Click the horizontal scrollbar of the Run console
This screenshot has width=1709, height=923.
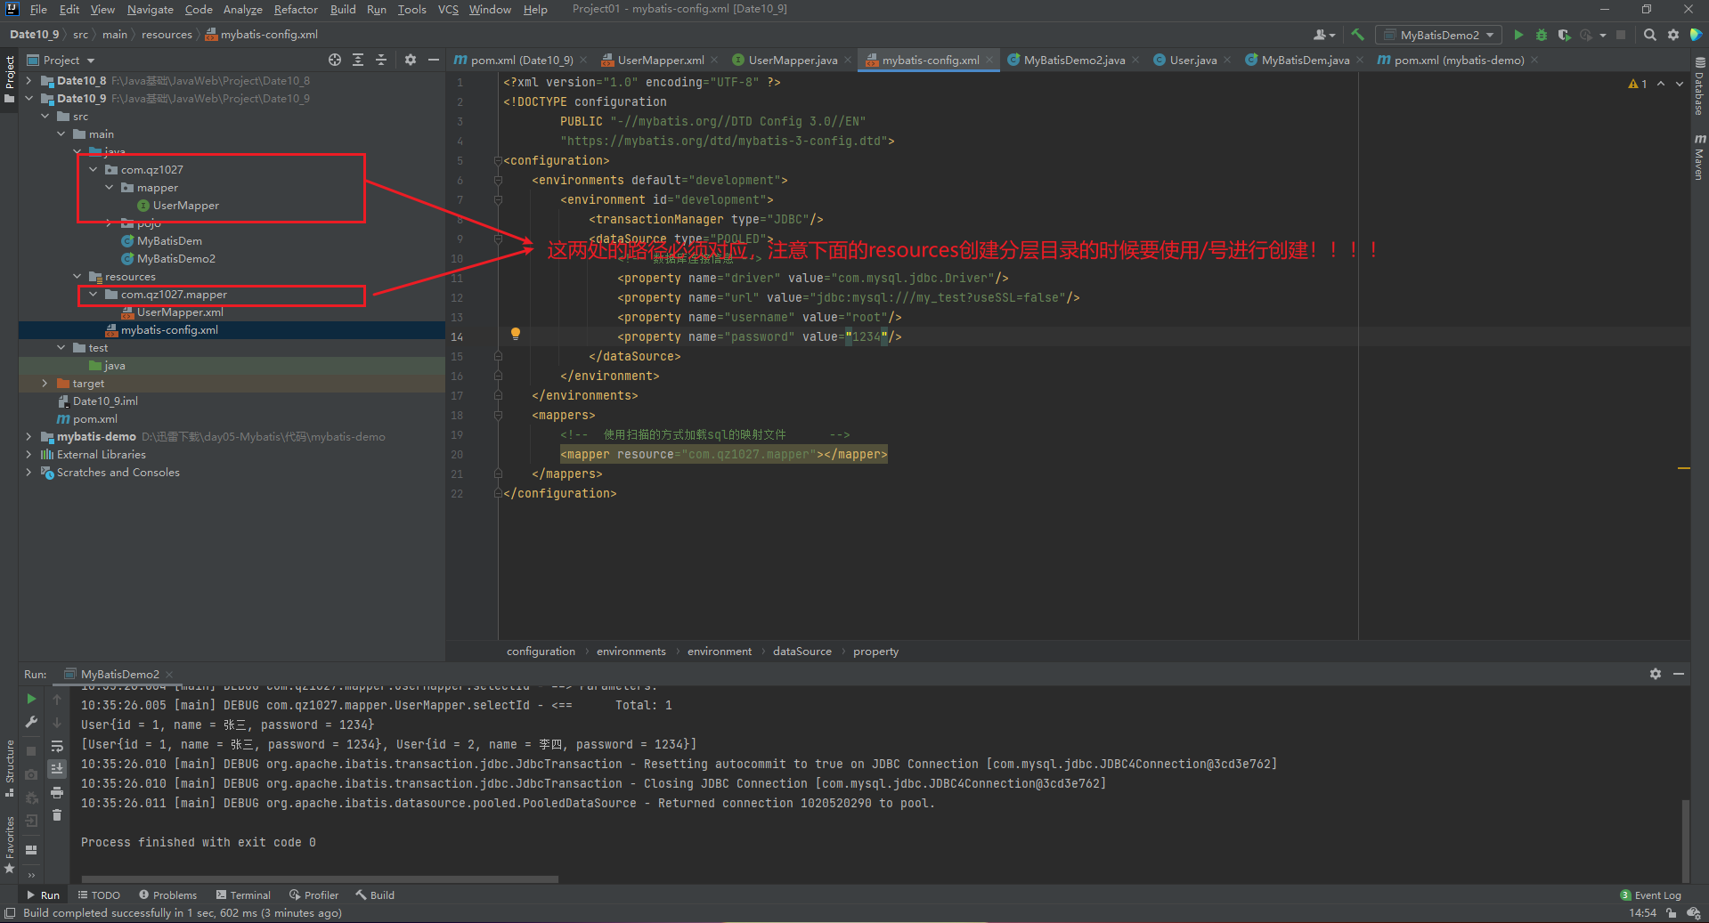pyautogui.click(x=319, y=879)
